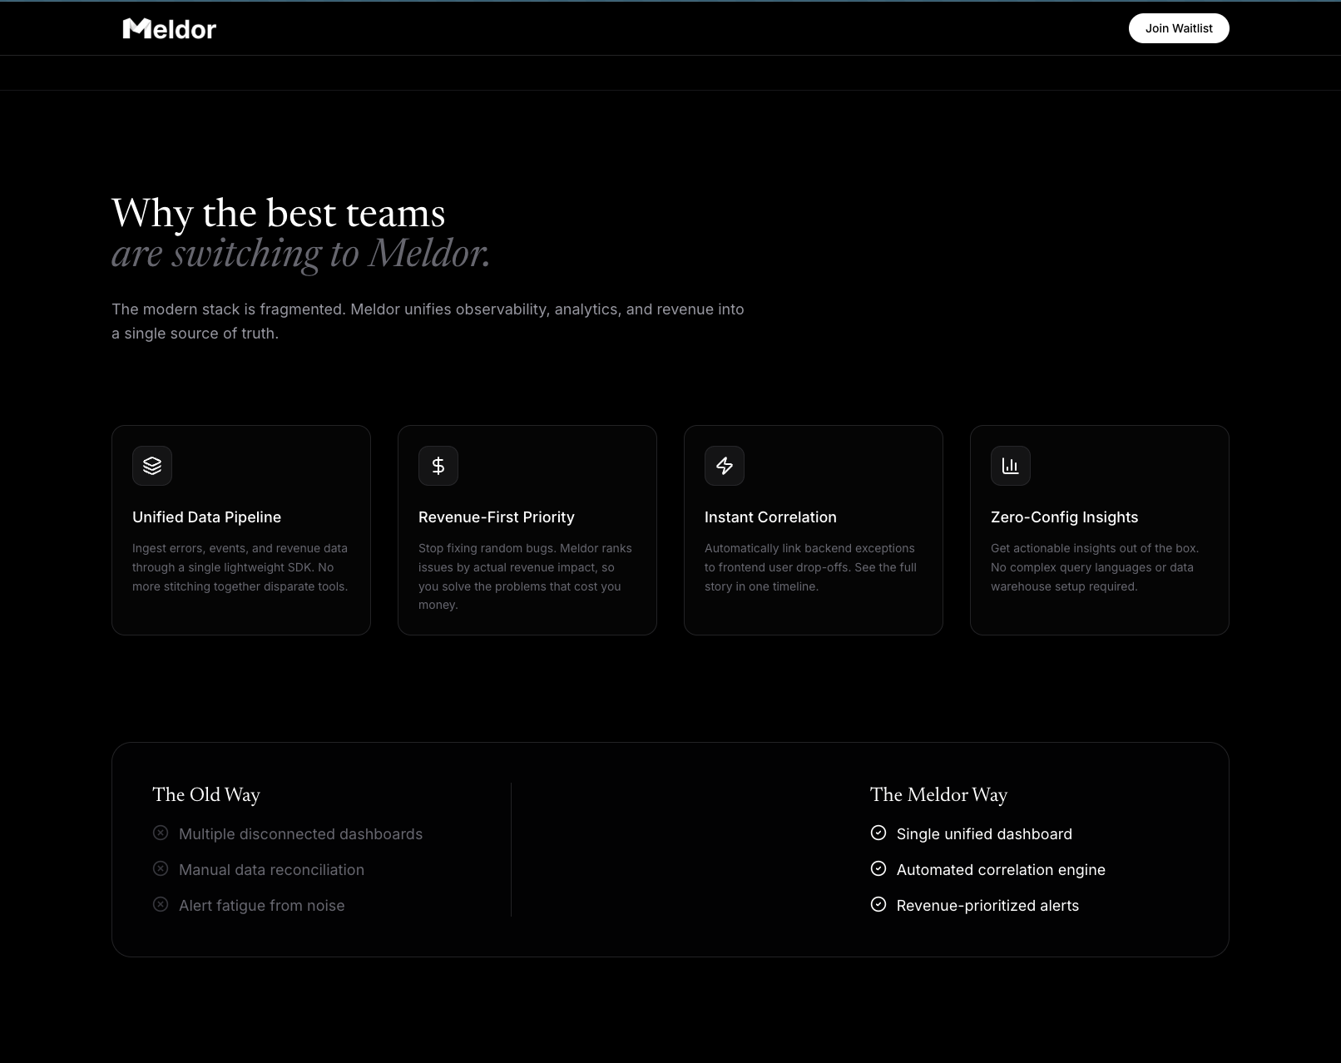Click the layers stack icon on Unified Data Pipeline
1341x1063 pixels.
(x=152, y=466)
